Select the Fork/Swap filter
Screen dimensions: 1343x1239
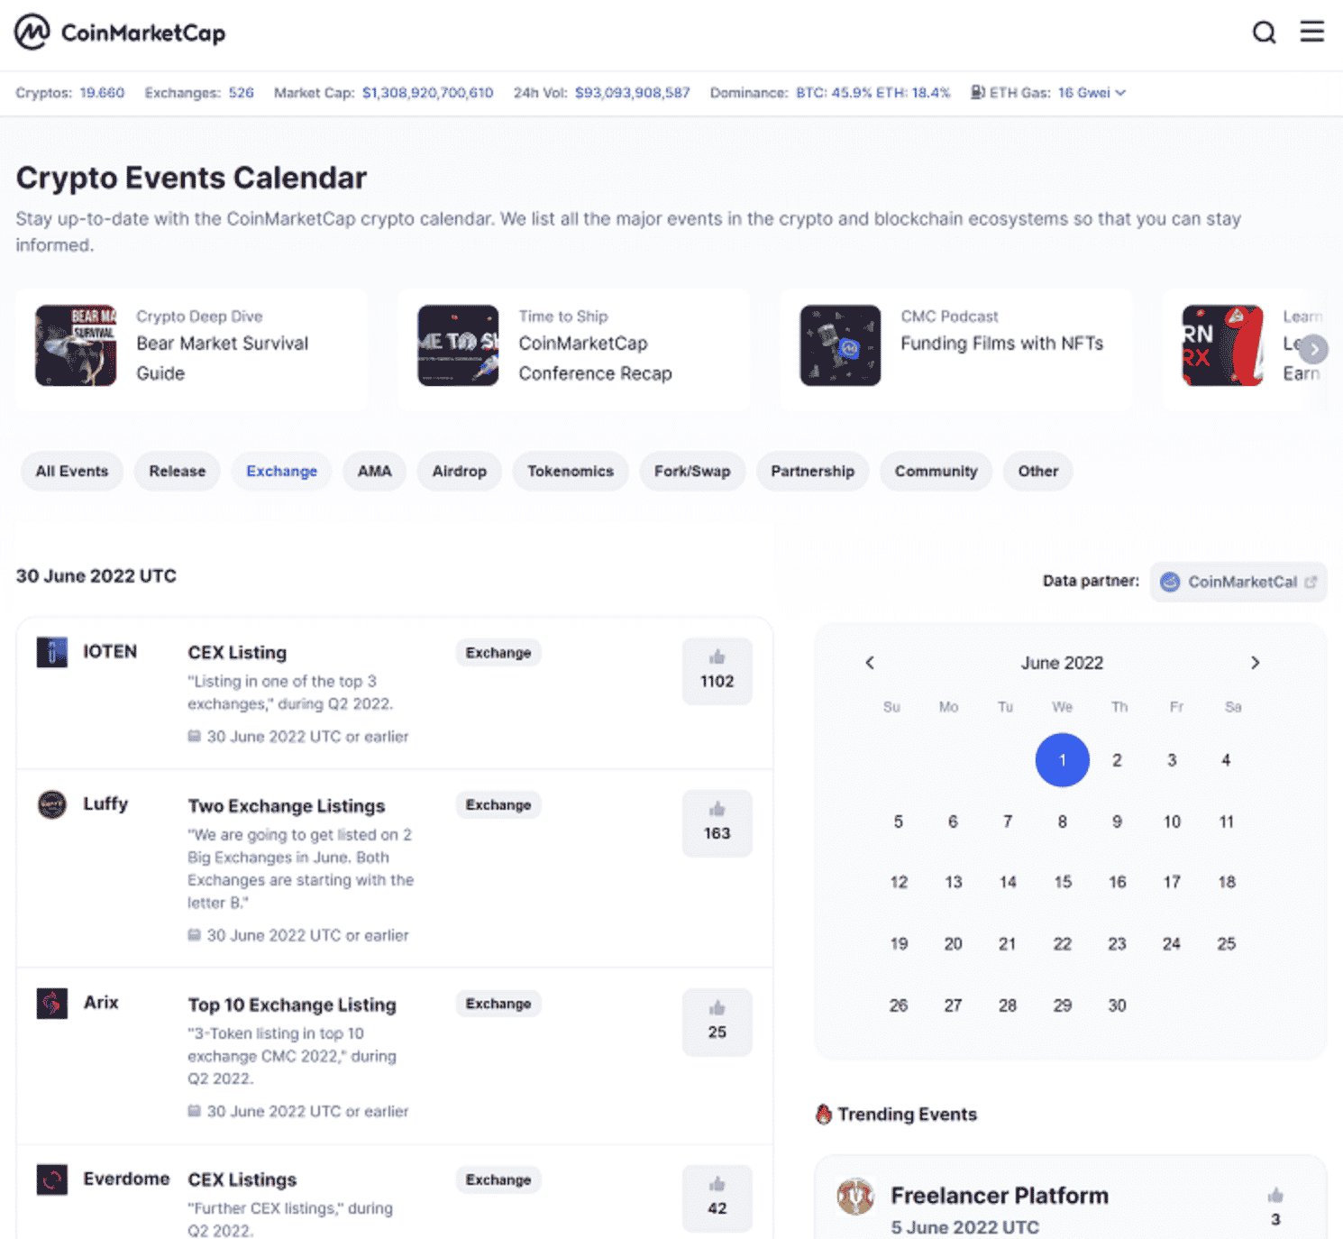click(x=692, y=472)
